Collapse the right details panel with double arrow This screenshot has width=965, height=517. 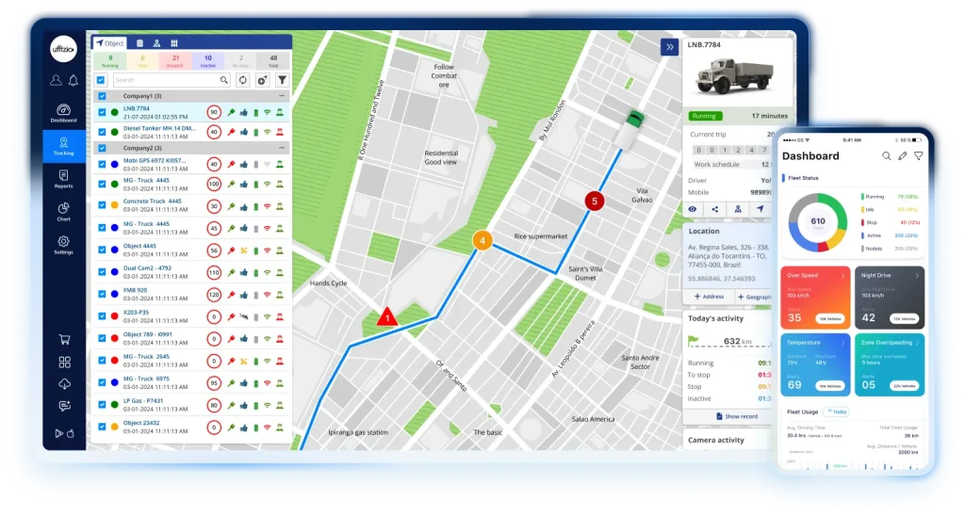[669, 47]
